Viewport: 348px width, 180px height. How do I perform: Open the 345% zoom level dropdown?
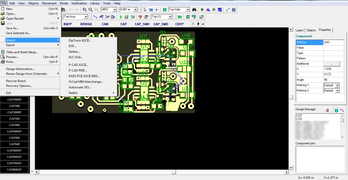pyautogui.click(x=115, y=10)
